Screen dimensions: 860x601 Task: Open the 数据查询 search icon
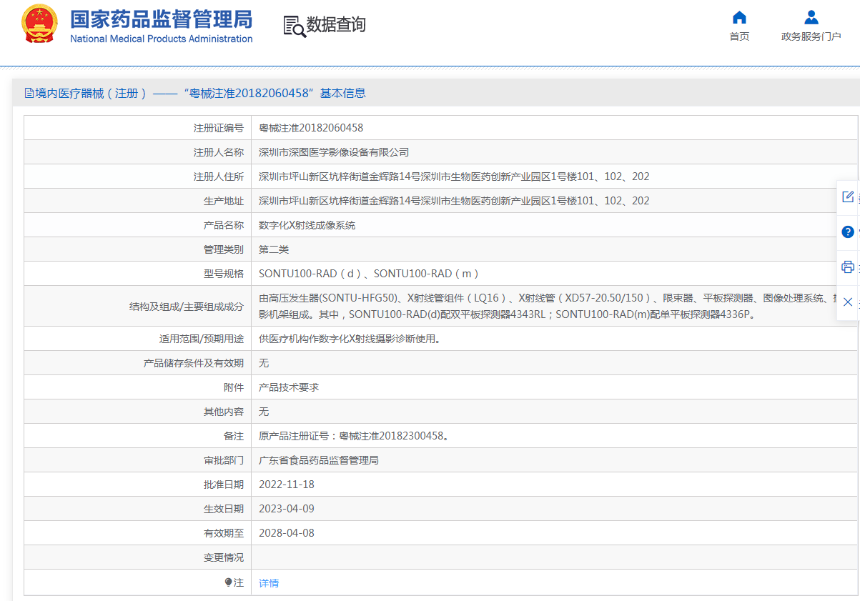tap(295, 26)
